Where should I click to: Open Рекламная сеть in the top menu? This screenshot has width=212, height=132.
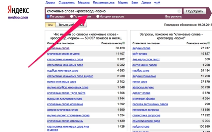(x=104, y=2)
